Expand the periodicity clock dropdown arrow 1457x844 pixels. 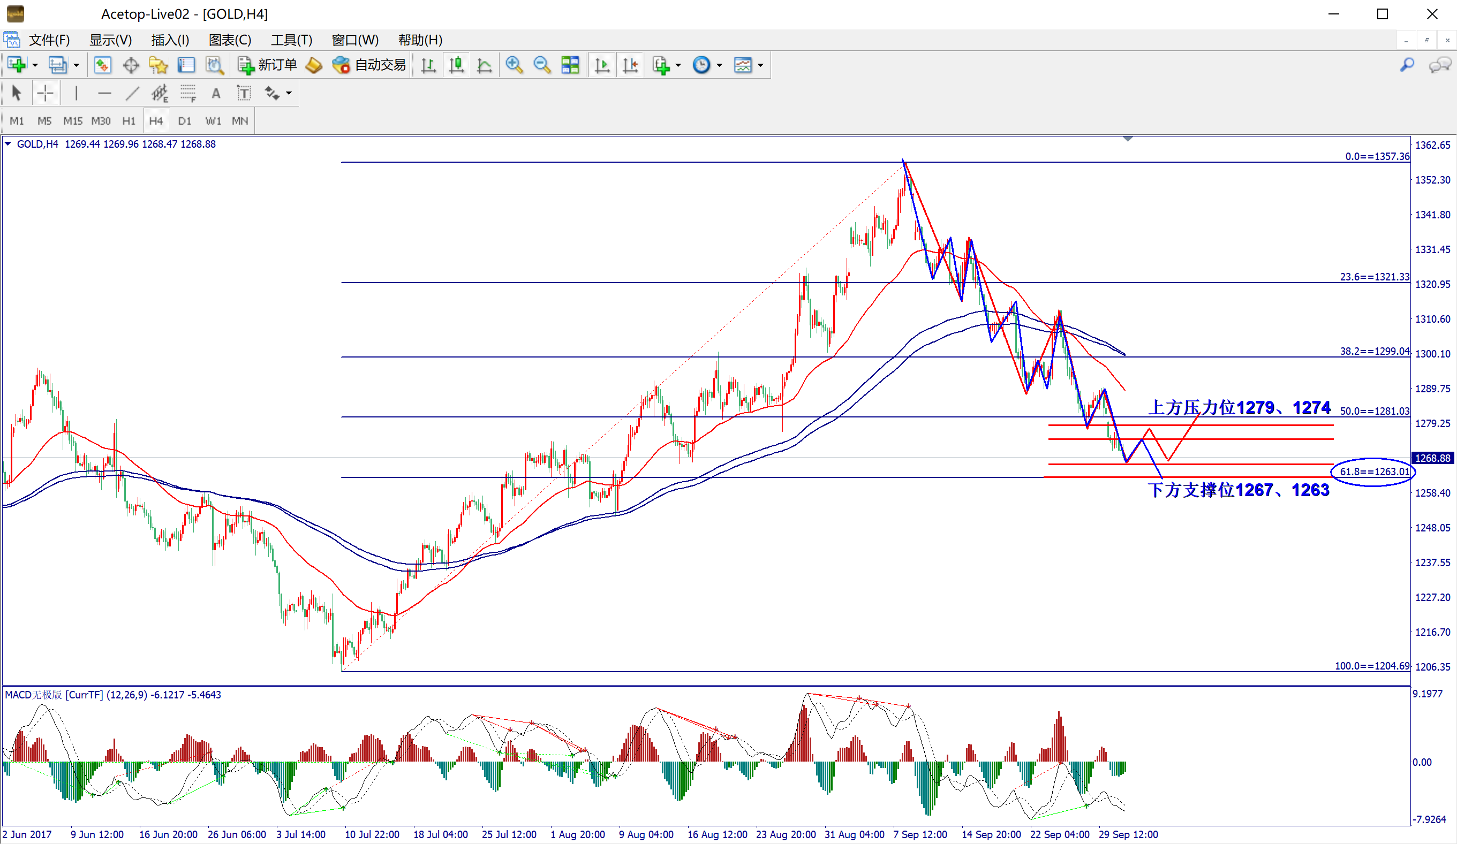pyautogui.click(x=719, y=65)
